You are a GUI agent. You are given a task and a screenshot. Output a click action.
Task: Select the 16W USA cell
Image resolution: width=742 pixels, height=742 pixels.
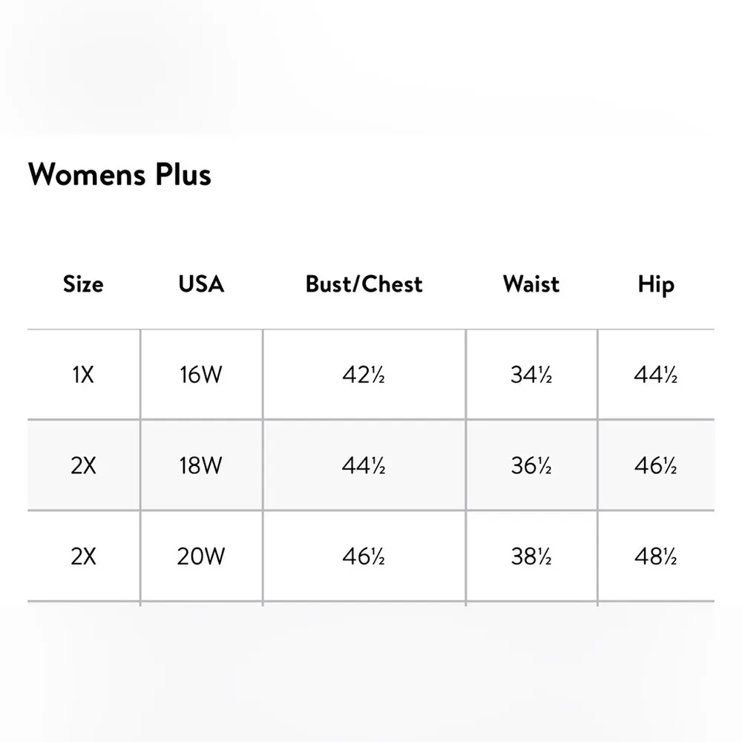tap(201, 375)
